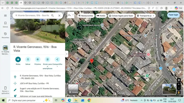This screenshot has width=184, height=103.
Task: Select Comunidade Cristã Vitória marker
Action: pos(80,76)
